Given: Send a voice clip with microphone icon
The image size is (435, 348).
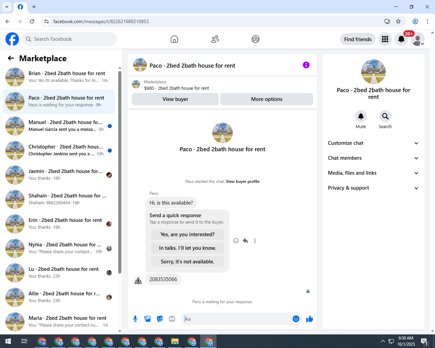Looking at the screenshot, I should tap(135, 319).
